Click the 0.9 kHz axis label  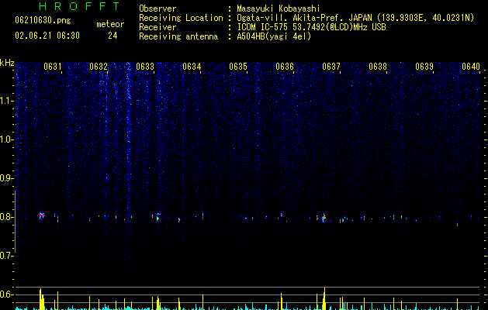pos(7,178)
